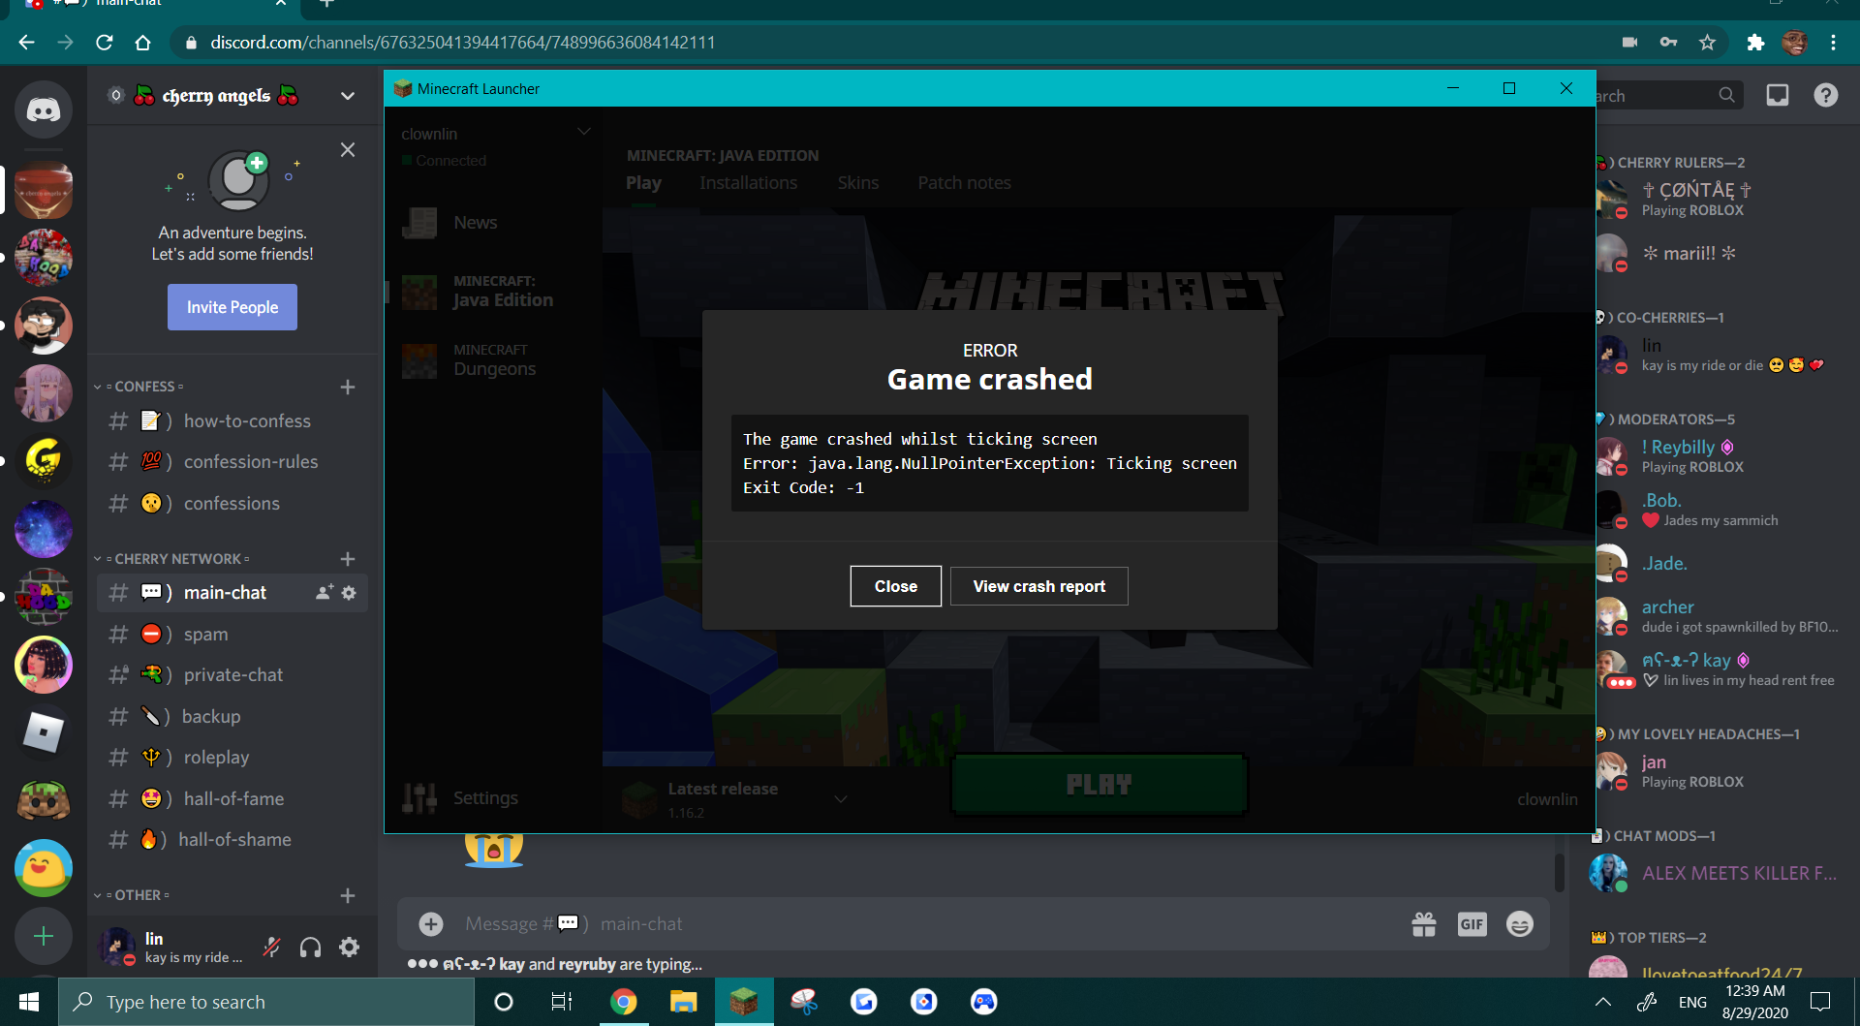Image resolution: width=1860 pixels, height=1026 pixels.
Task: Open user settings gear next to lin
Action: point(350,948)
